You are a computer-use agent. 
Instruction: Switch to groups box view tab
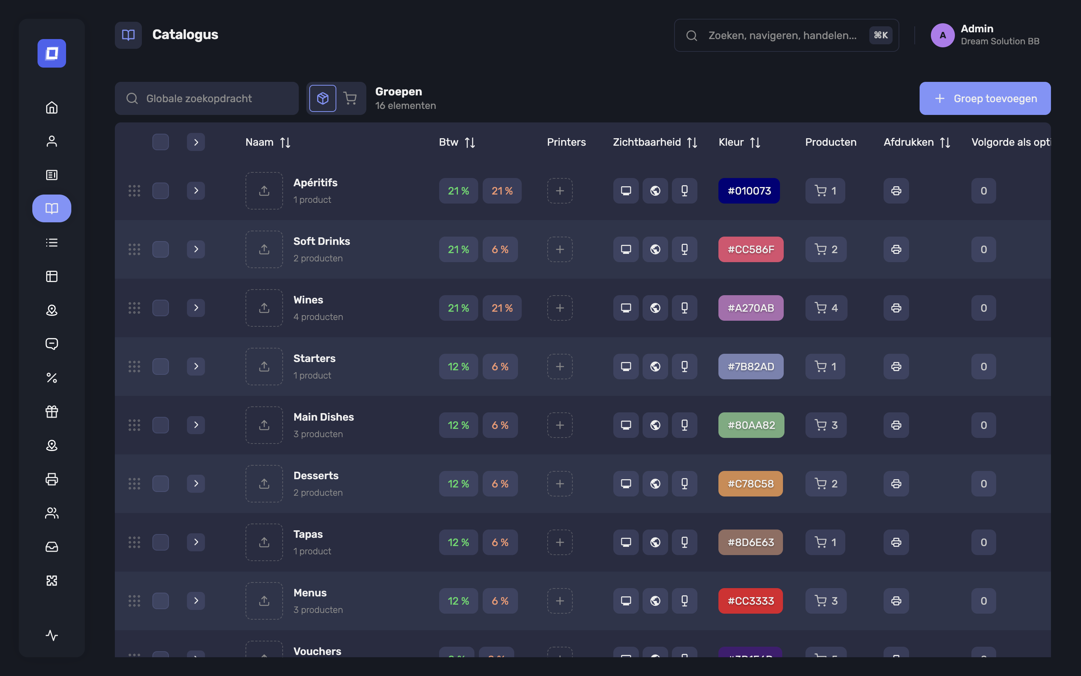322,98
